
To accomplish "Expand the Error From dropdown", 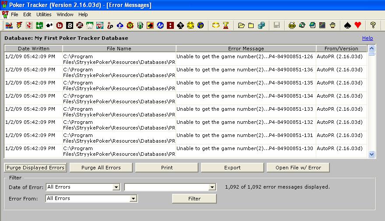I will tap(133, 198).
